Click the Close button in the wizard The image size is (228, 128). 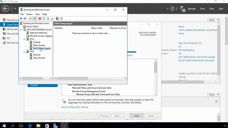coord(136,116)
